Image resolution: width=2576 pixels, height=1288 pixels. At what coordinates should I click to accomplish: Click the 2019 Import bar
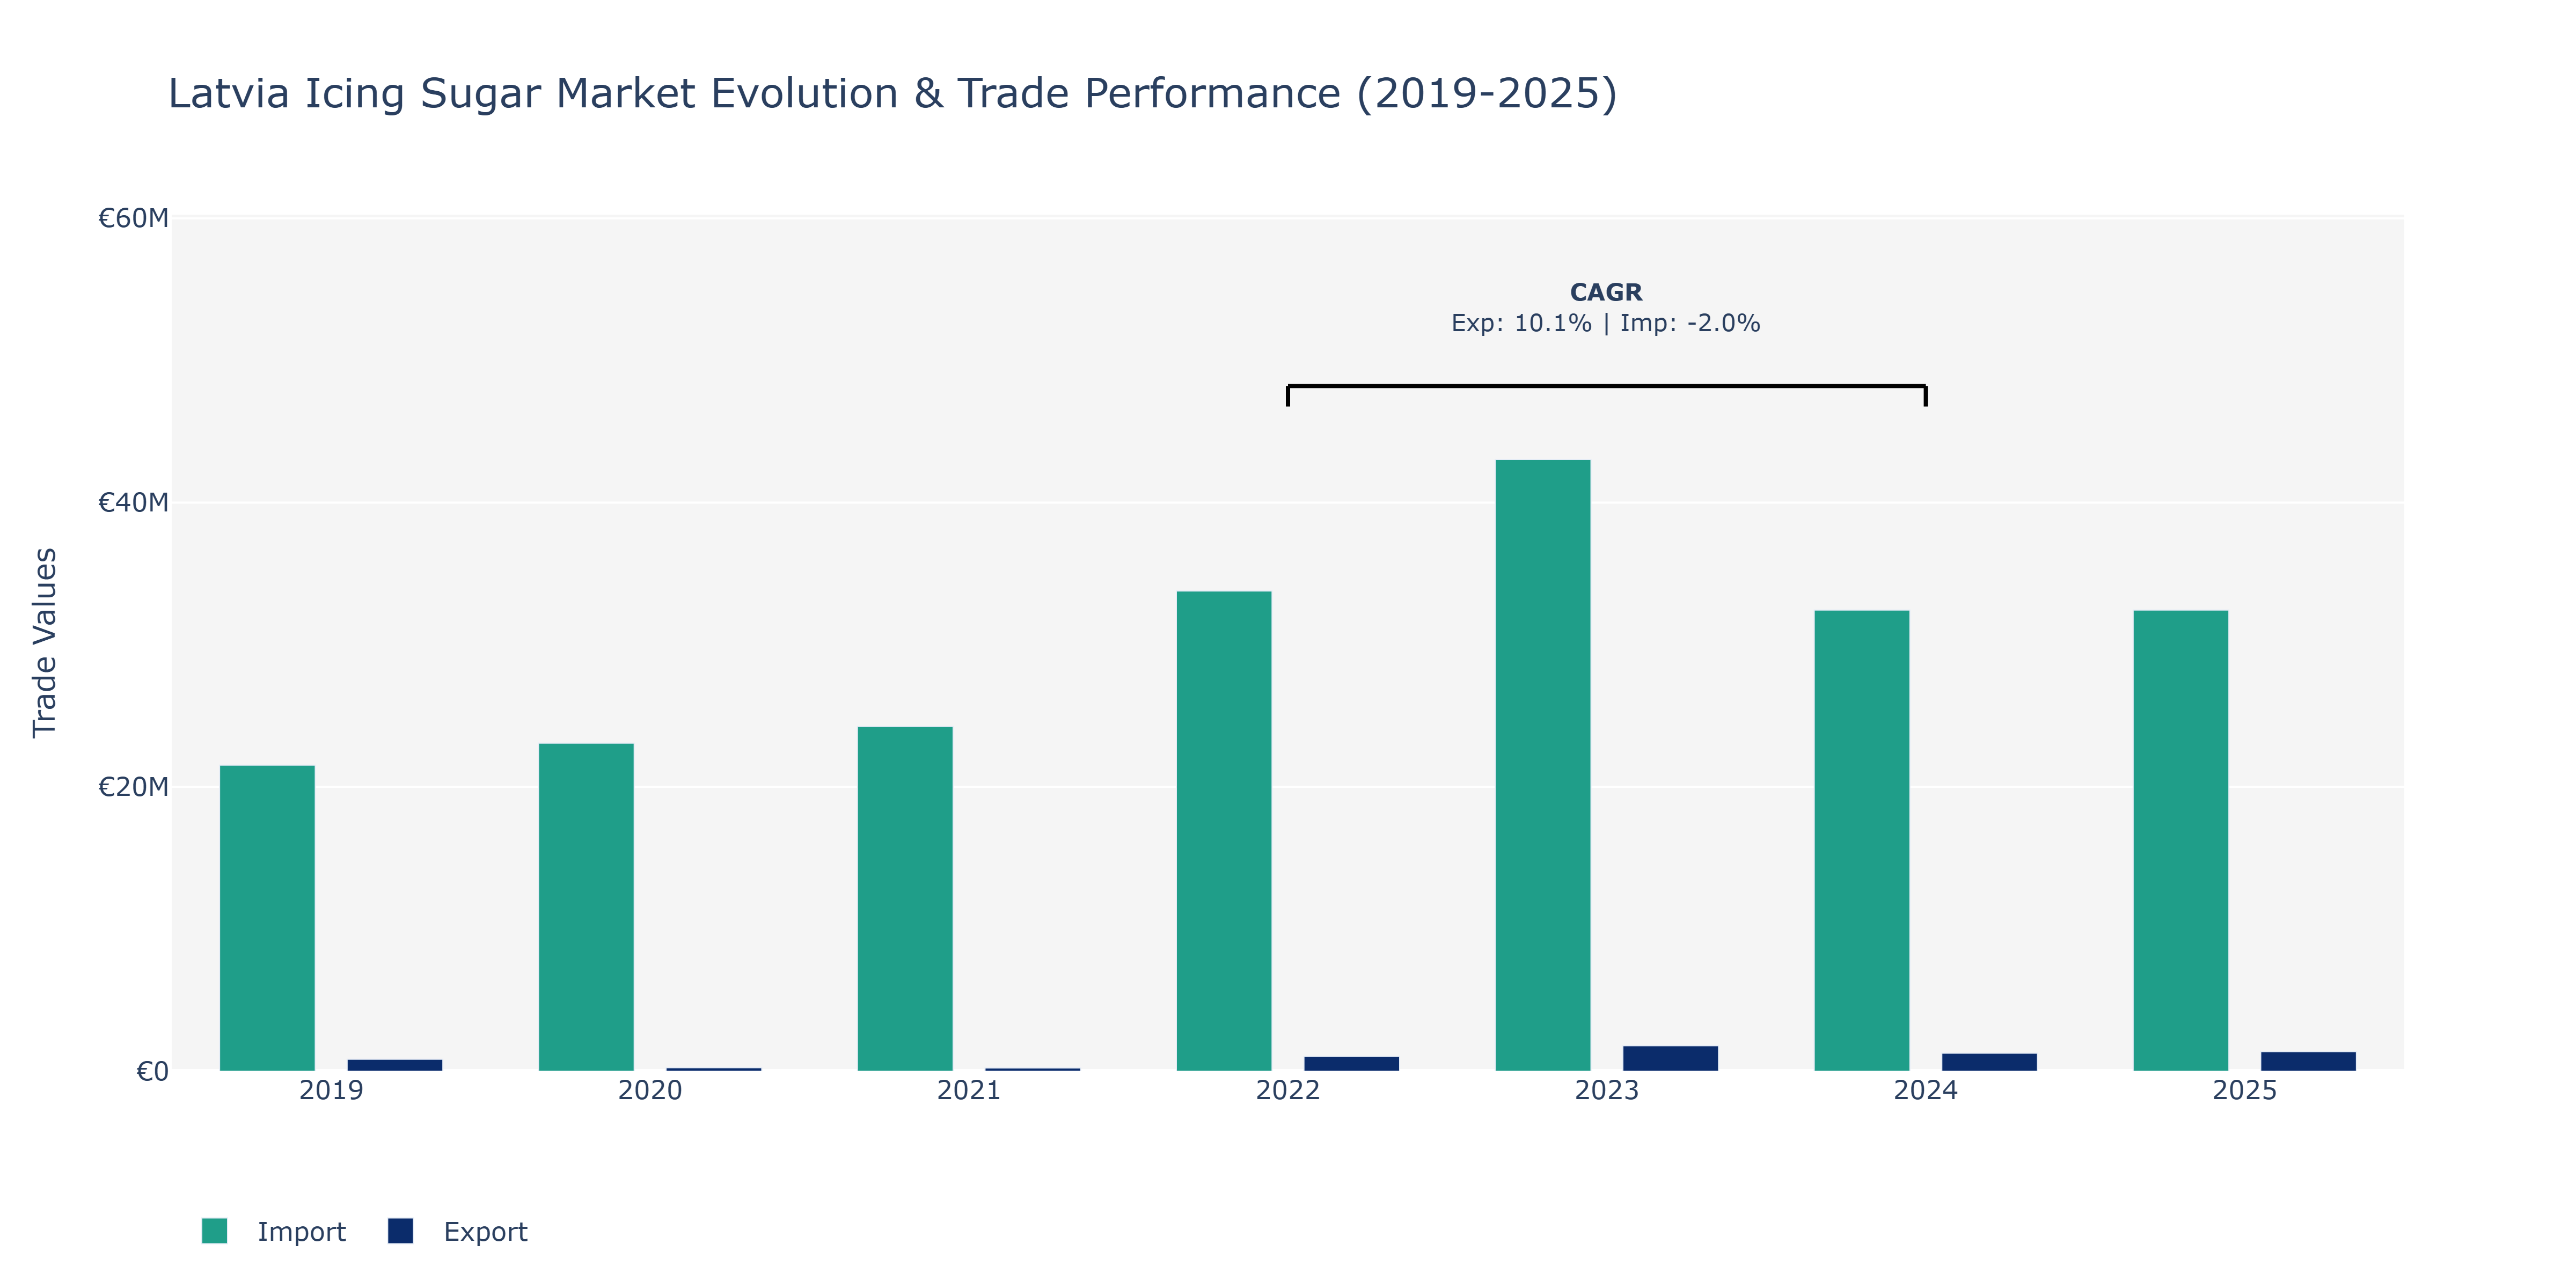point(267,918)
